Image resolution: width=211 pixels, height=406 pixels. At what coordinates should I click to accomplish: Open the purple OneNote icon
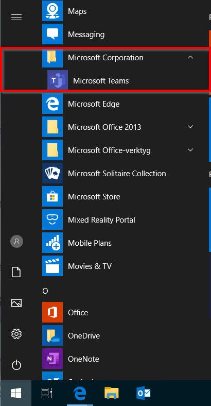point(52,359)
